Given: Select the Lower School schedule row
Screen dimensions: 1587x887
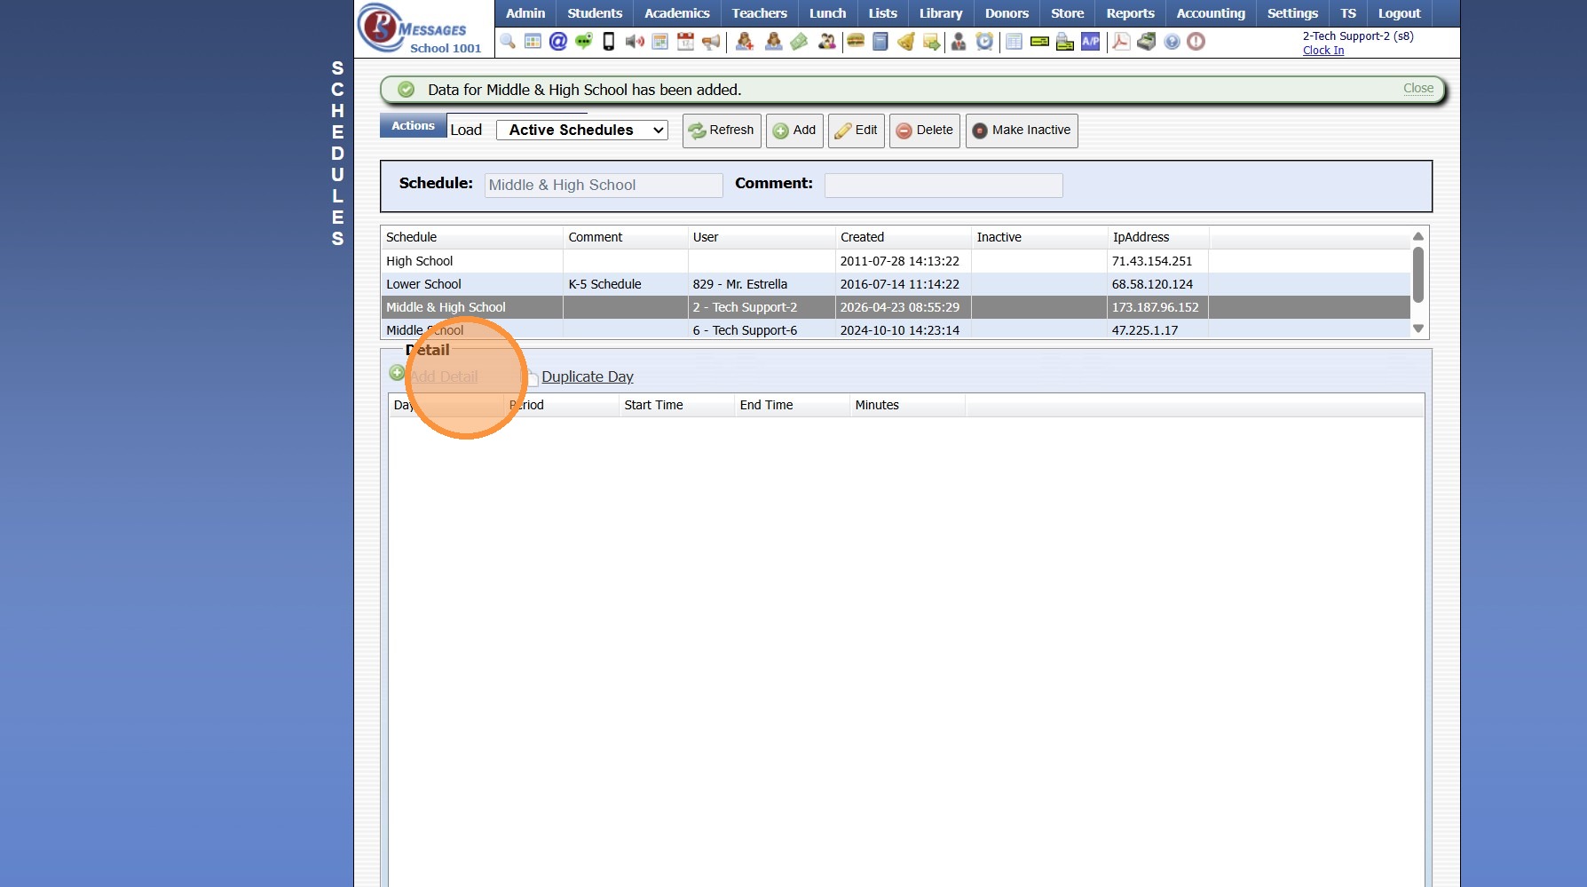Looking at the screenshot, I should 896,284.
